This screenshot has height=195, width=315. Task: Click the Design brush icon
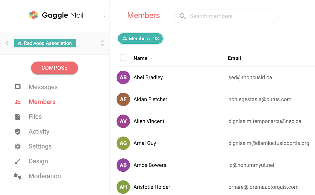point(17,161)
